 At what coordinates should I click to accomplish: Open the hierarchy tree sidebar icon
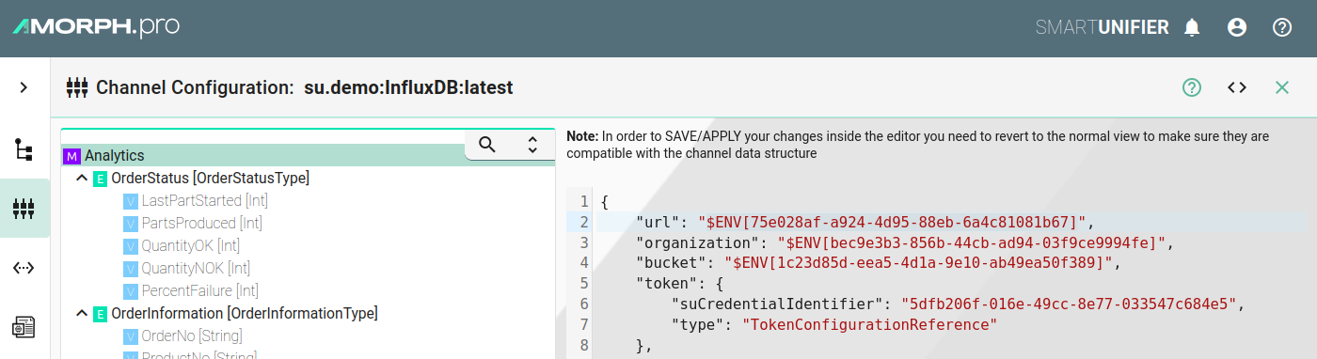pyautogui.click(x=24, y=148)
